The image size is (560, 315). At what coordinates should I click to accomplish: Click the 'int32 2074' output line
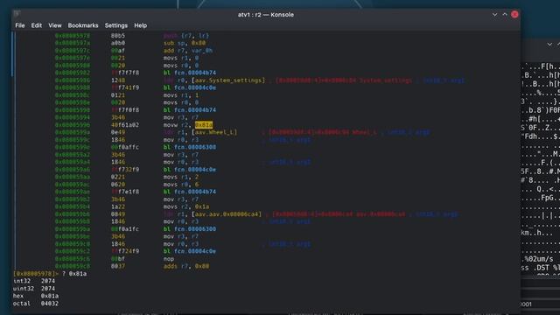34,281
